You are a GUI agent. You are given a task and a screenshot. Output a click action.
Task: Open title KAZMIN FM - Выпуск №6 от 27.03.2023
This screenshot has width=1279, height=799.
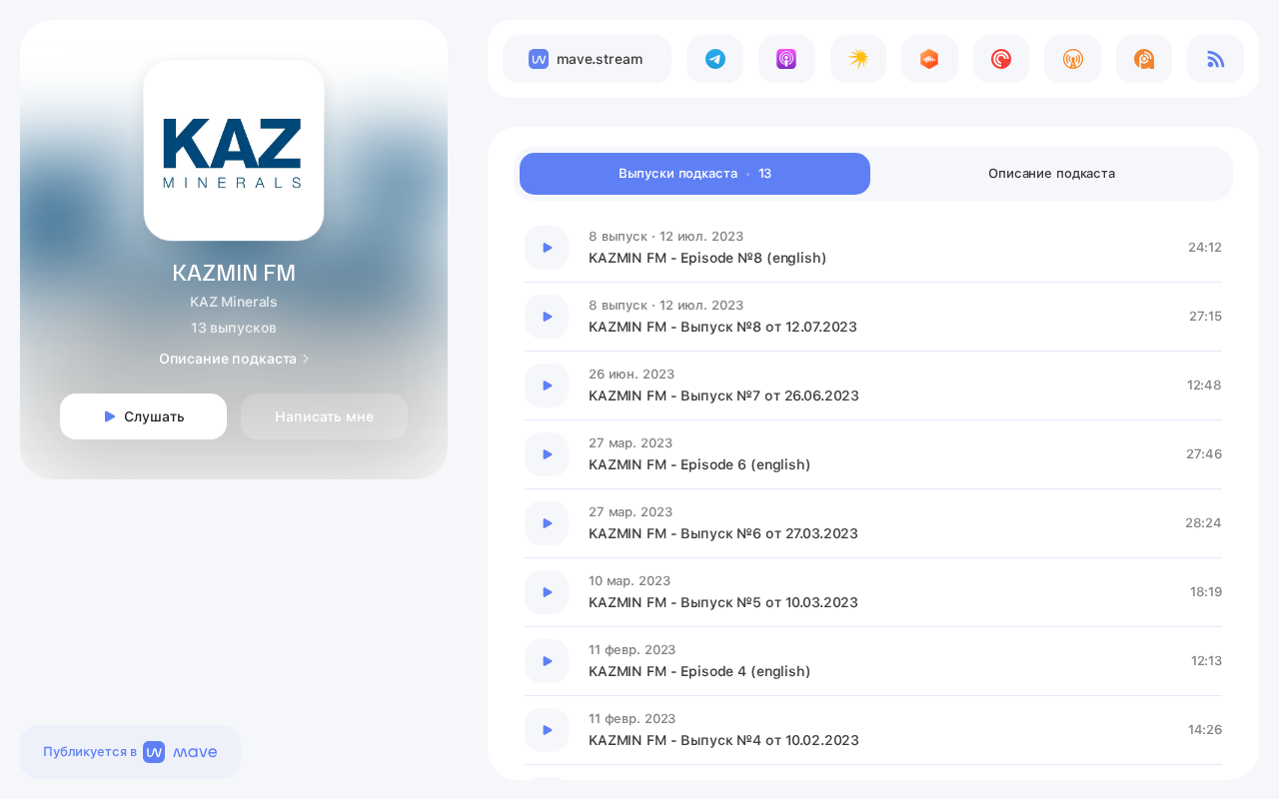click(x=723, y=533)
